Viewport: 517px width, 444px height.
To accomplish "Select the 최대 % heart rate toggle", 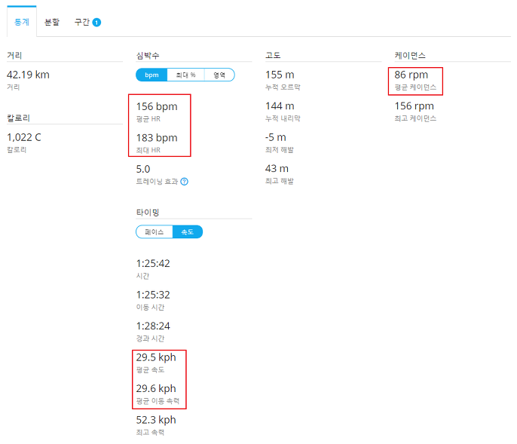I will coord(185,75).
